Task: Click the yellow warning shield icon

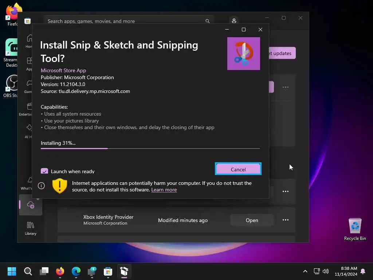Action: point(60,186)
